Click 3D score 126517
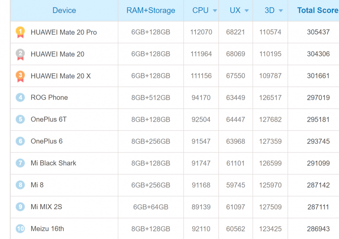The image size is (339, 239). coord(270,98)
